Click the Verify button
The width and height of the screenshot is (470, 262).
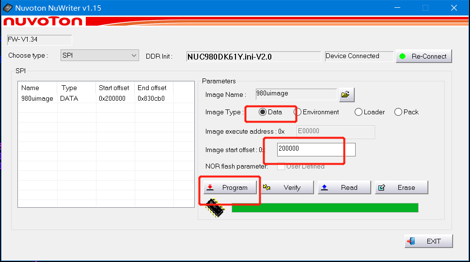[x=287, y=187]
